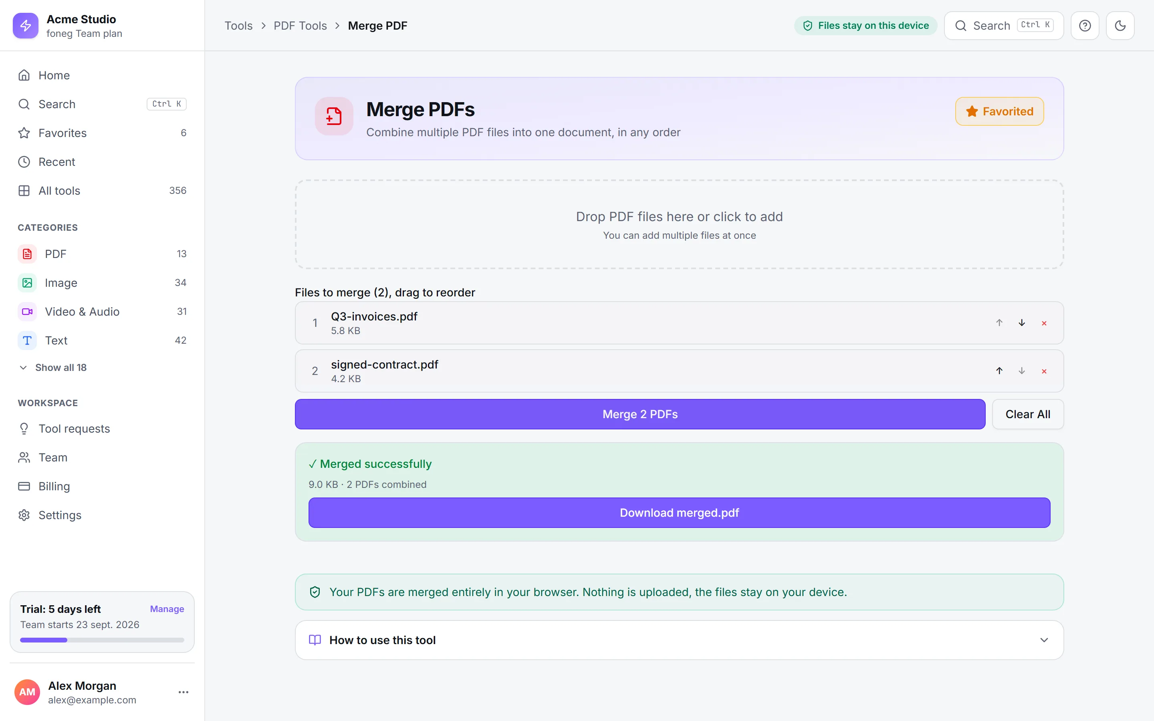Click the signed-contract.pdf file name
The image size is (1154, 721).
[384, 365]
